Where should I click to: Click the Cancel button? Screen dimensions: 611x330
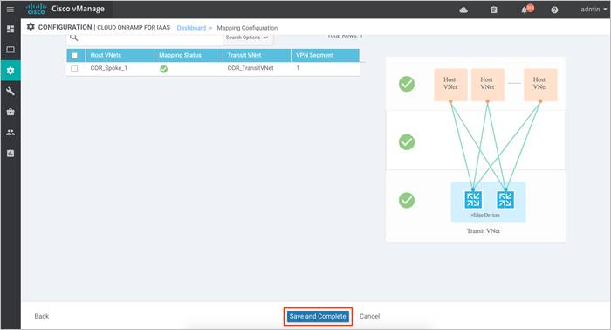369,316
